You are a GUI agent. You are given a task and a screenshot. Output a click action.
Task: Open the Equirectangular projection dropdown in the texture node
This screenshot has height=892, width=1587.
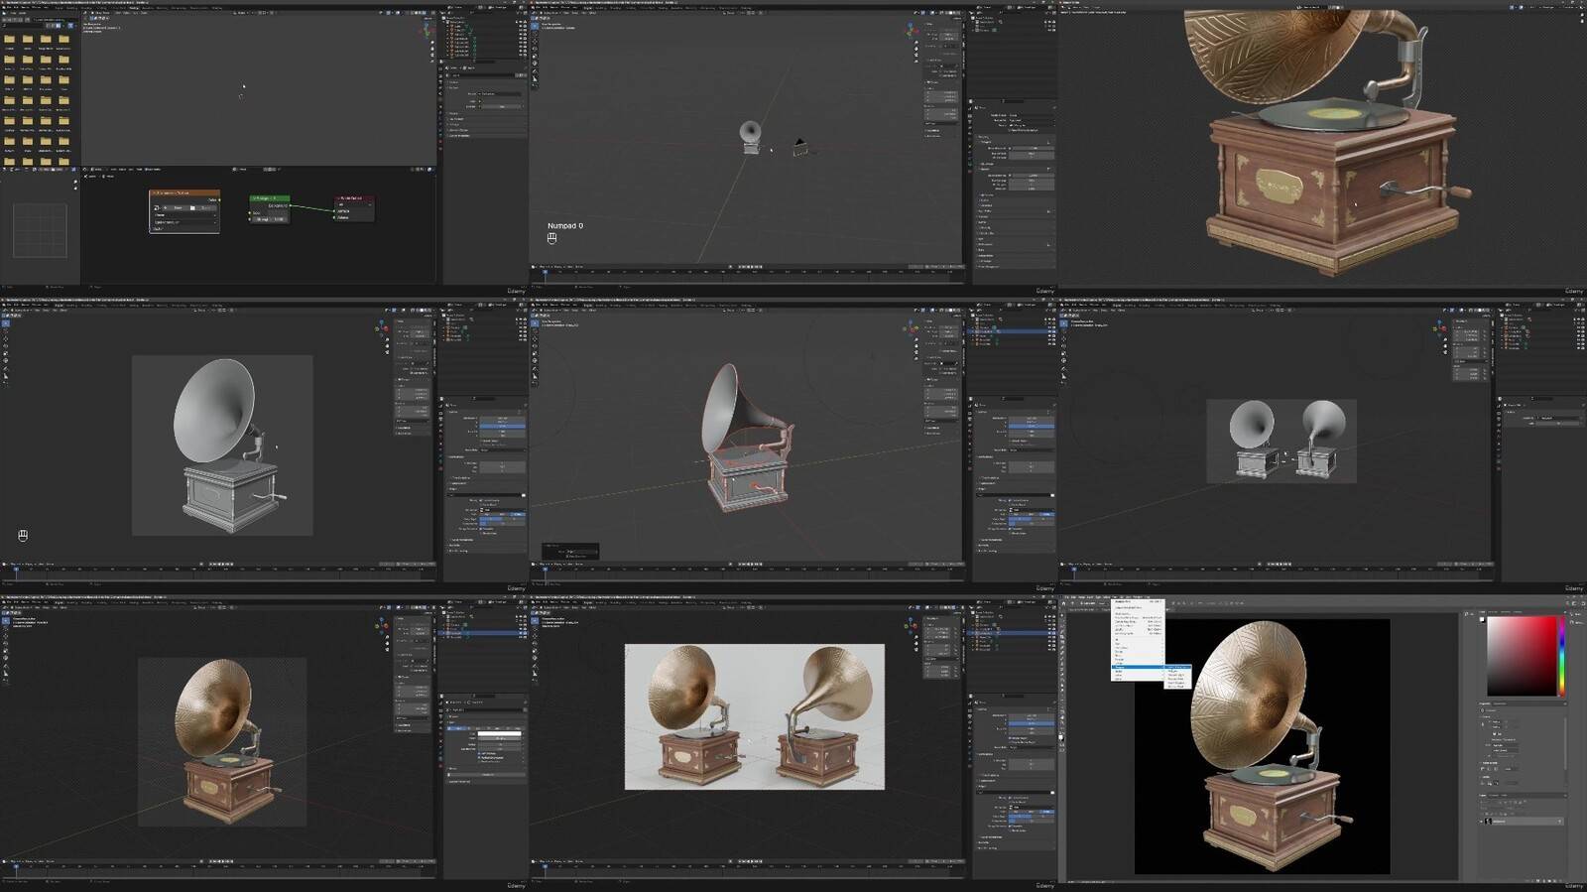tap(185, 222)
